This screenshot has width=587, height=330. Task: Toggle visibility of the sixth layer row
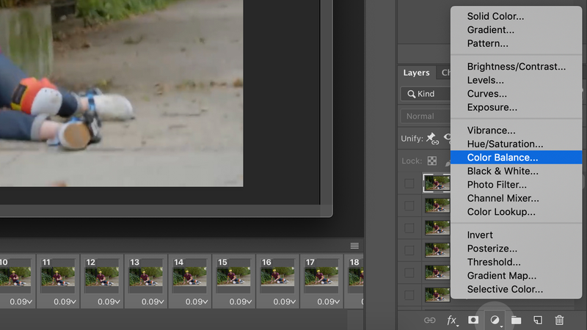tap(409, 296)
